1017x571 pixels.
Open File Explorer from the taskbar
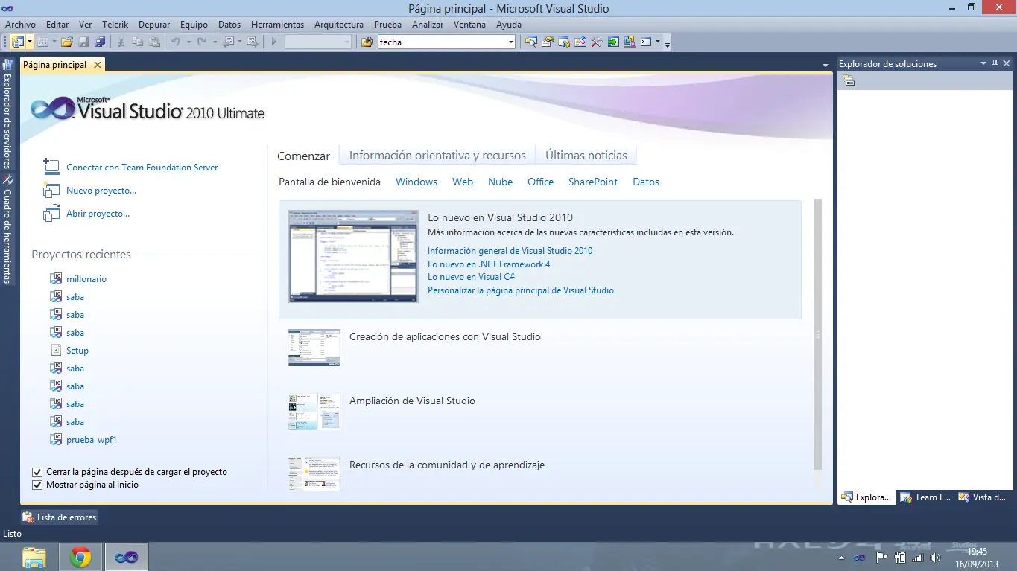[34, 557]
